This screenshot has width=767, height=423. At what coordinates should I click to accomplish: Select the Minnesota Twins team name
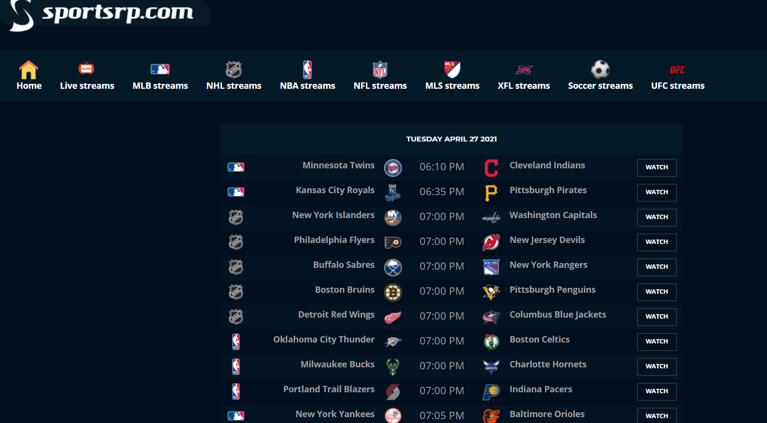(339, 165)
